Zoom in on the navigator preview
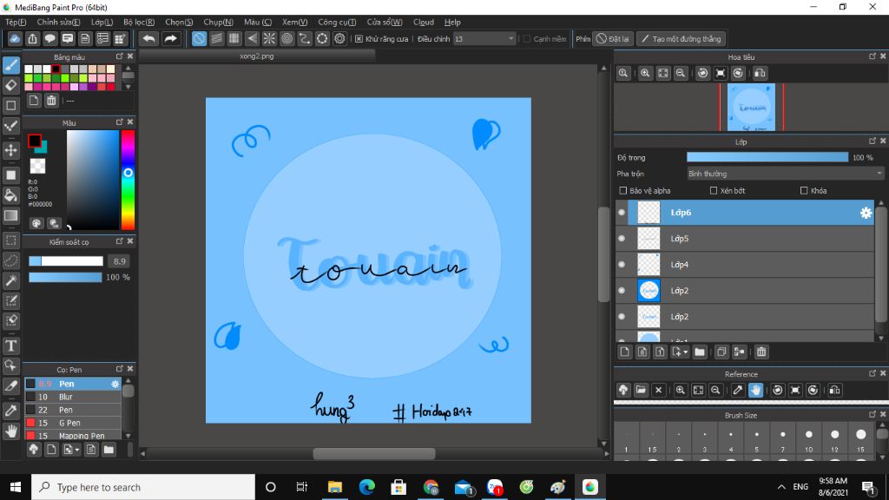889x500 pixels. [x=645, y=73]
